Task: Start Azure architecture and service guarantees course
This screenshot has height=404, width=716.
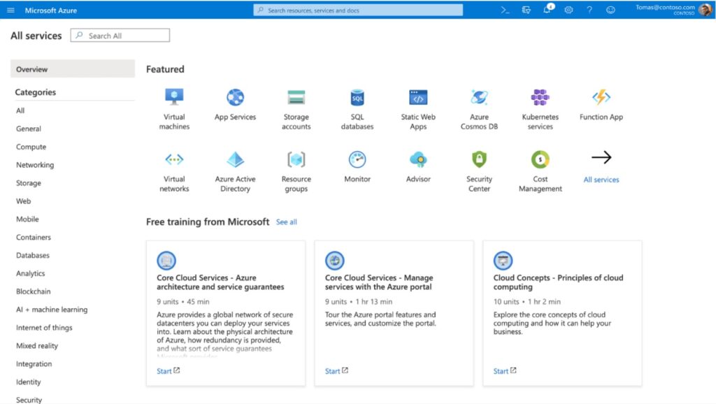Action: pyautogui.click(x=168, y=370)
